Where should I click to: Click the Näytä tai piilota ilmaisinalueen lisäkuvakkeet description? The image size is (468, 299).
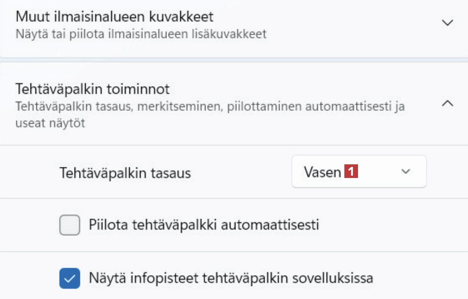(x=141, y=34)
